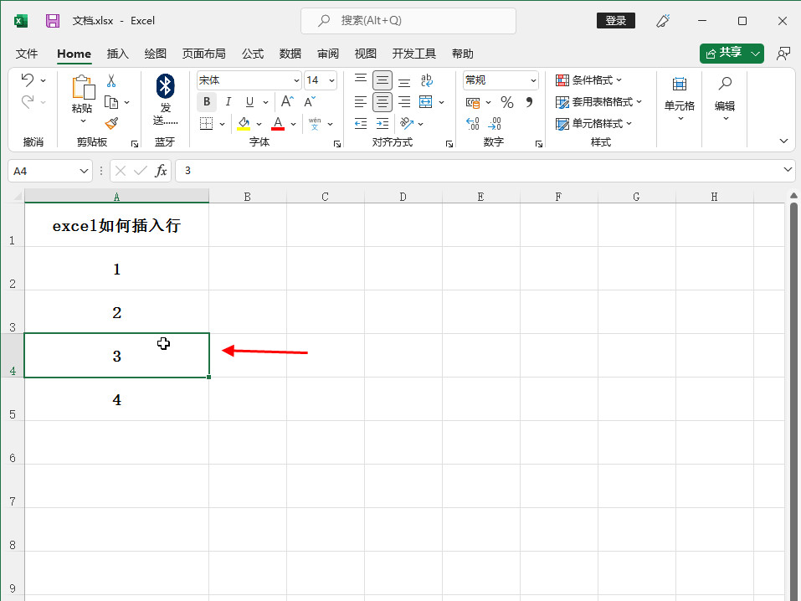Click the Decrease Indent icon

coord(361,123)
